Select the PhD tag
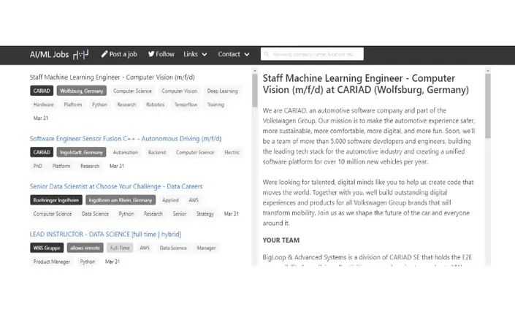 click(38, 166)
